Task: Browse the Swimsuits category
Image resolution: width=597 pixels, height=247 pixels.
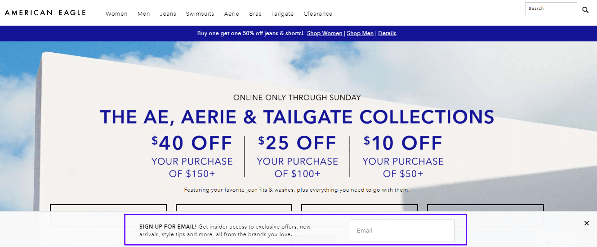Action: (x=200, y=14)
